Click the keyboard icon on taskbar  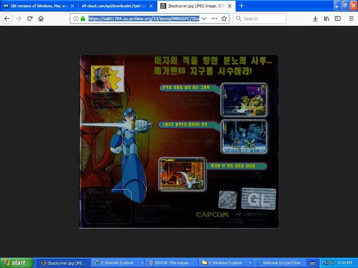pos(313,263)
